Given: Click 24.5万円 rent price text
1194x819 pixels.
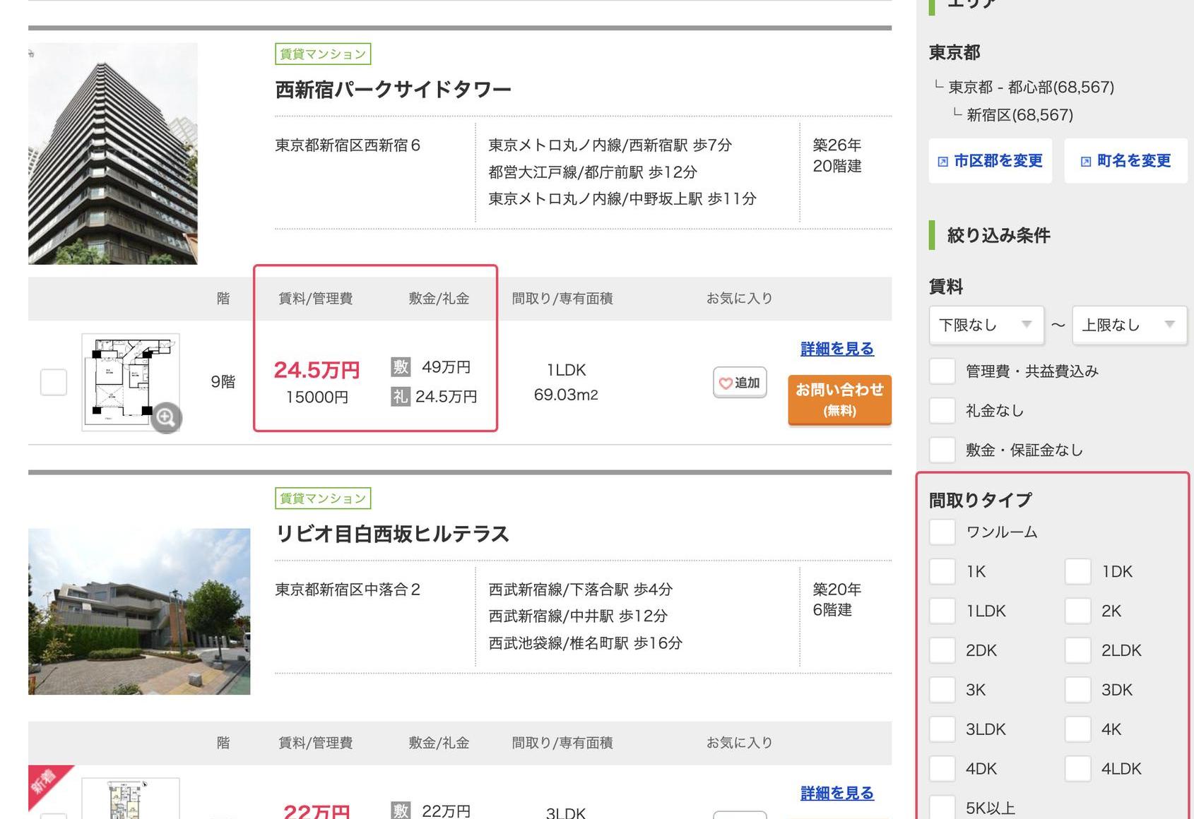Looking at the screenshot, I should point(317,370).
